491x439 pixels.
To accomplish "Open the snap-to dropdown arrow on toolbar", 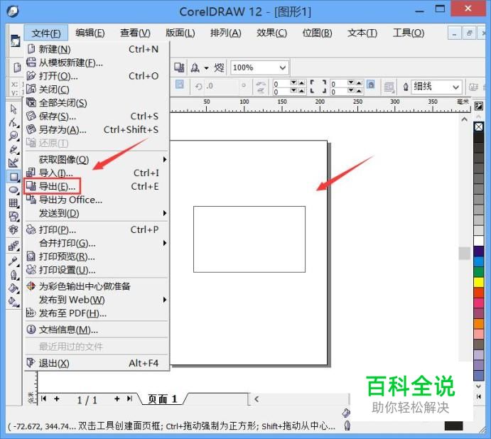I will click(206, 67).
